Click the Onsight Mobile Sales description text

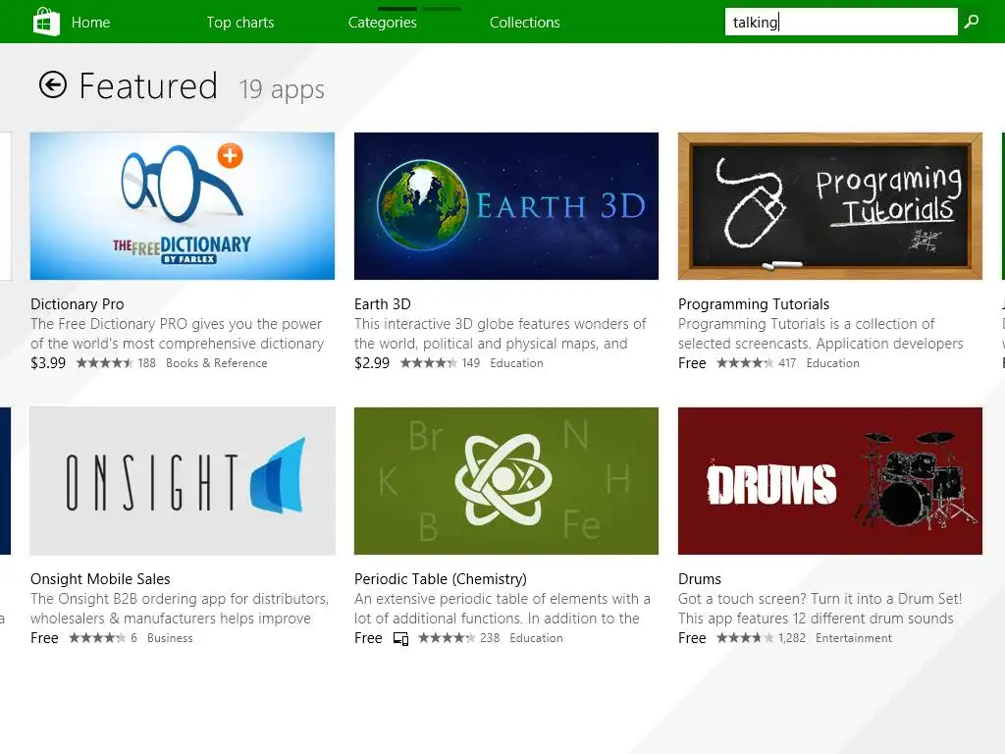tap(180, 609)
